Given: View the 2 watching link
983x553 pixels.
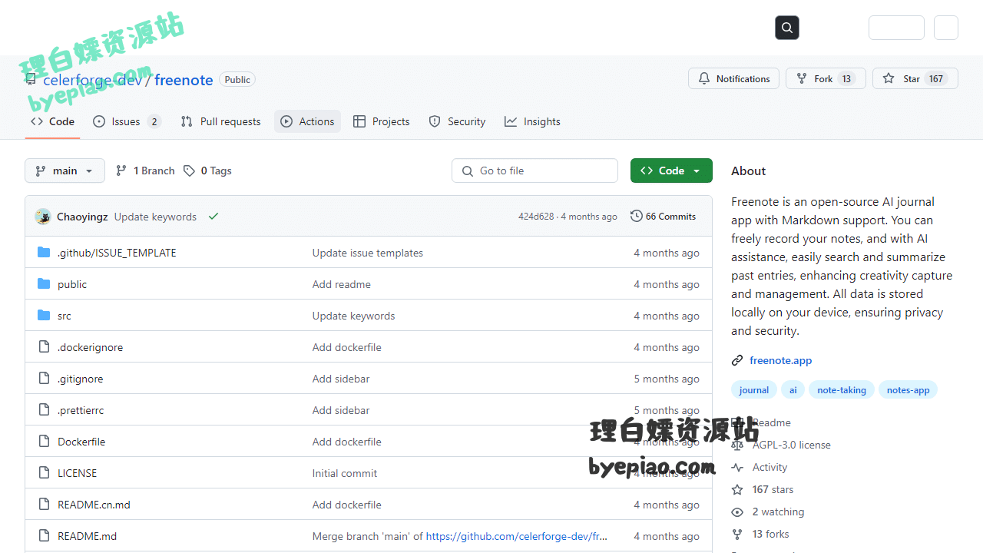Looking at the screenshot, I should point(778,512).
